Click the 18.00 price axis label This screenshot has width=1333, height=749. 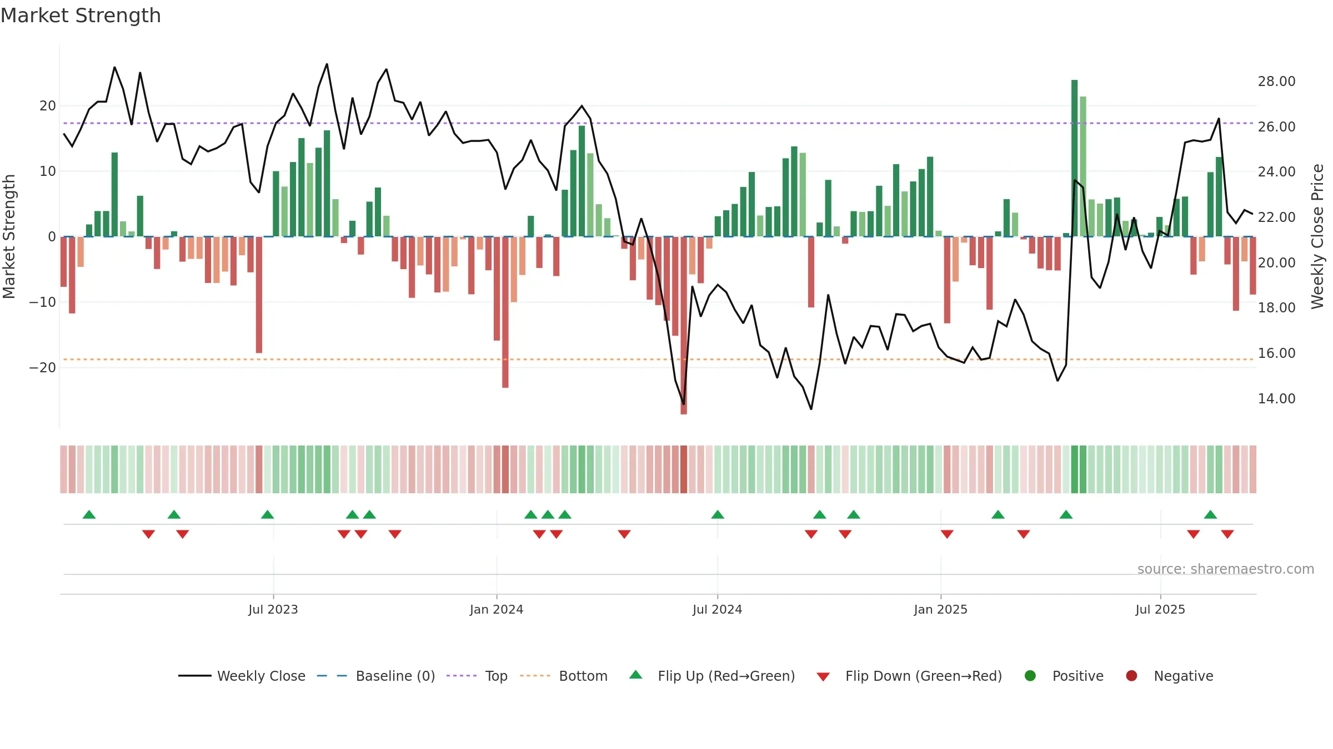[x=1276, y=307]
